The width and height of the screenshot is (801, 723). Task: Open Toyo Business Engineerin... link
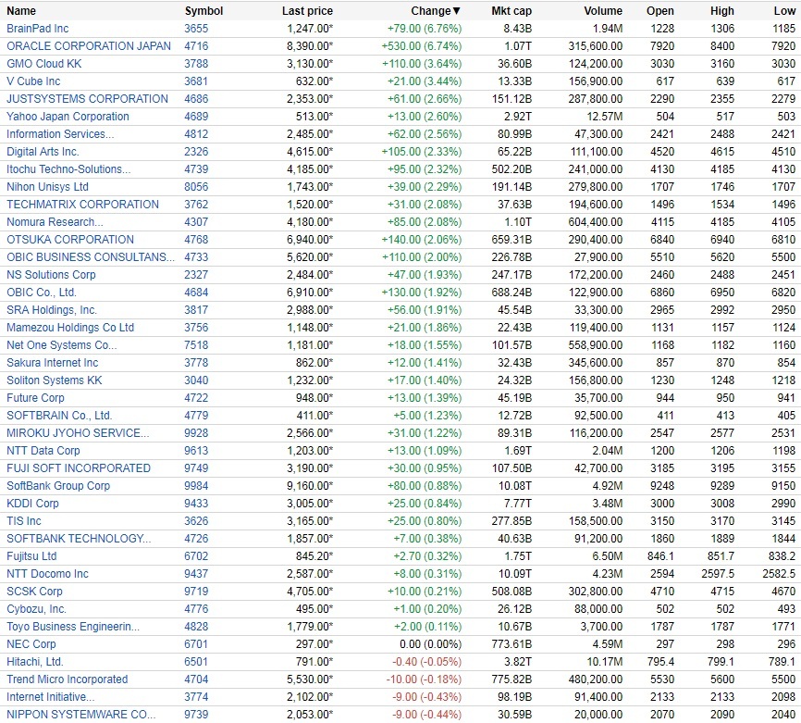72,627
